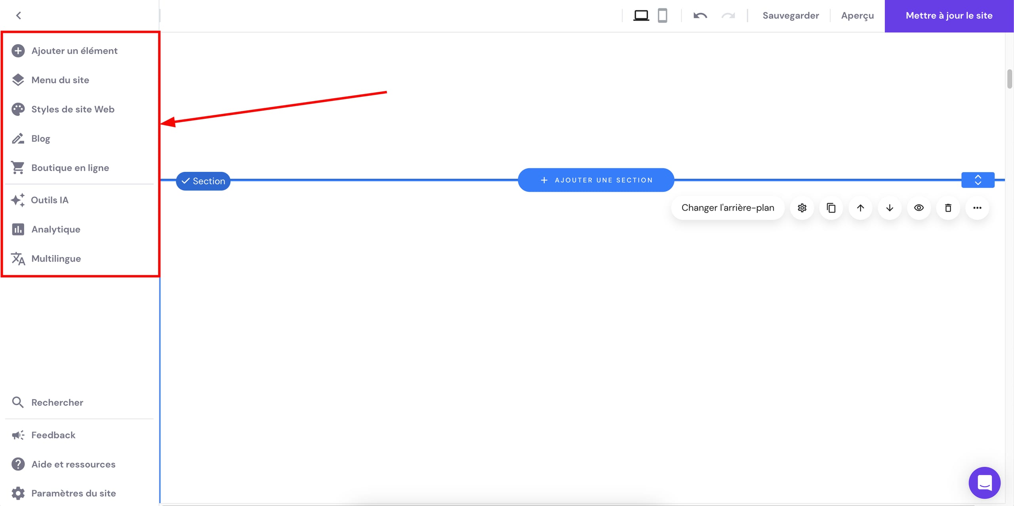Image resolution: width=1014 pixels, height=506 pixels.
Task: Open the section more options menu
Action: [977, 208]
